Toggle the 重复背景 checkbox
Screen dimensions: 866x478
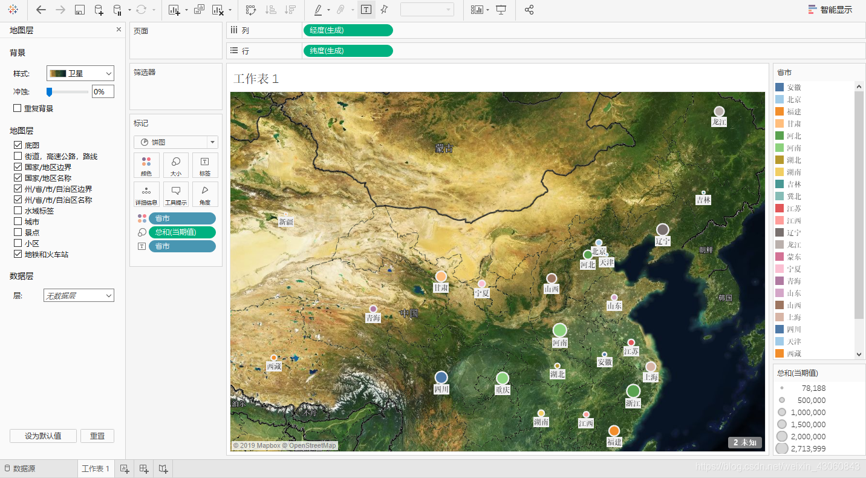pos(18,108)
